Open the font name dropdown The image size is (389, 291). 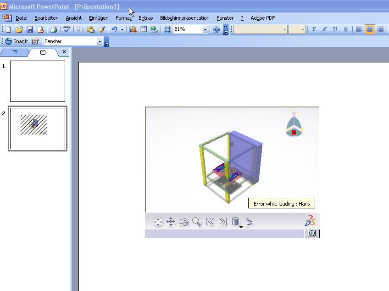click(x=284, y=29)
